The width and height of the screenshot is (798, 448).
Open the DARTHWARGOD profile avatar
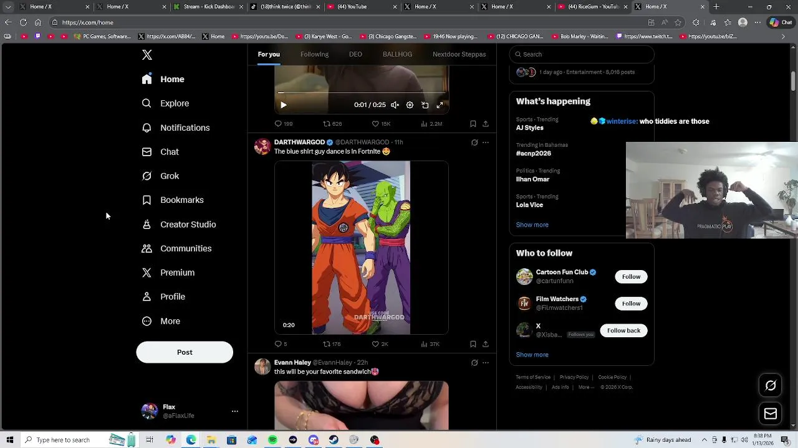262,147
